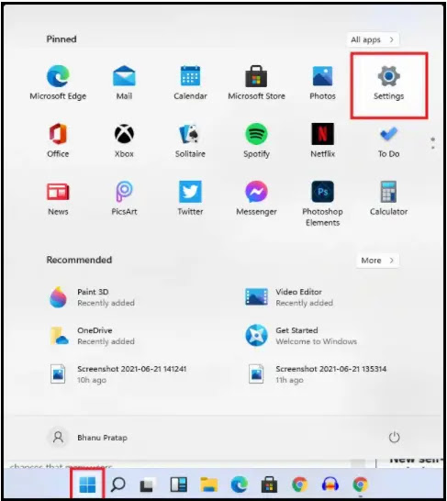
Task: Open Screenshot 2021-06-21 135314 file
Action: point(317,373)
